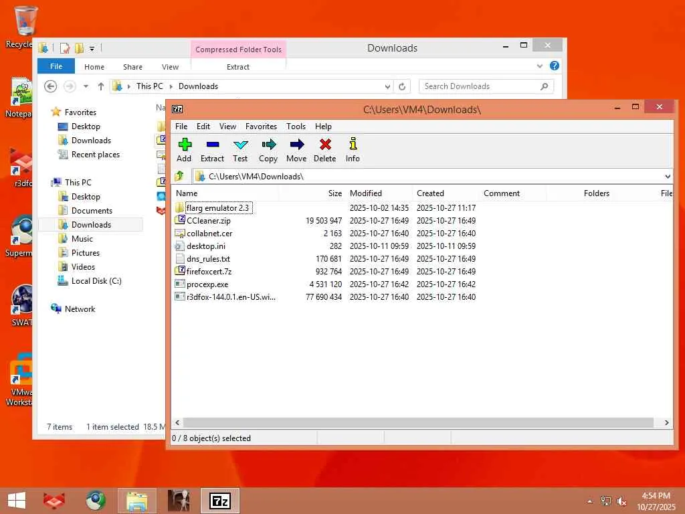Click the File Explorer taskbar icon
The image size is (685, 514).
[x=136, y=501]
